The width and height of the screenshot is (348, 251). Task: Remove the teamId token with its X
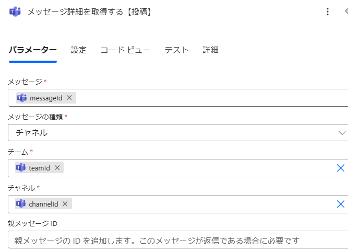tap(57, 168)
